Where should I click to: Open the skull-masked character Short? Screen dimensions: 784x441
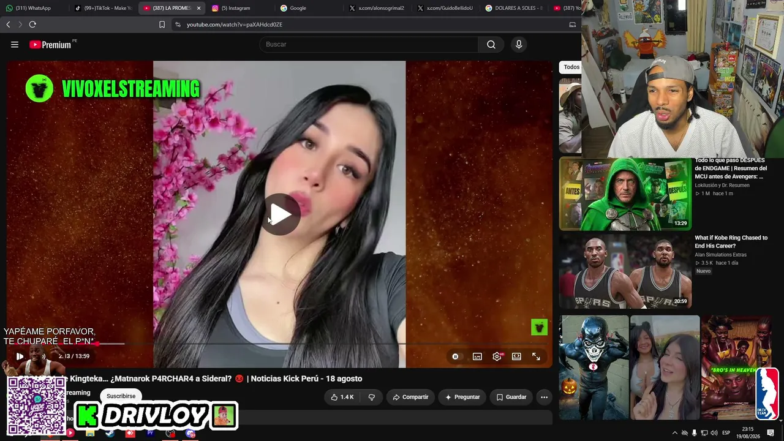point(594,367)
